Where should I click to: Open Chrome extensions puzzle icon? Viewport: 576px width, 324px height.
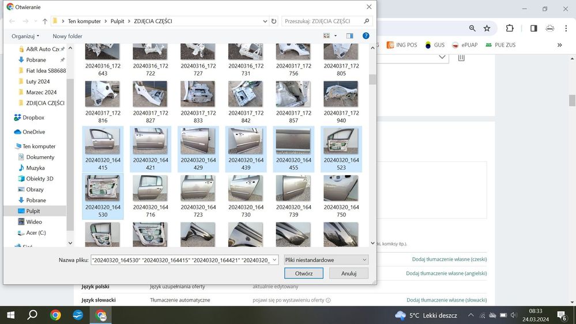510,28
